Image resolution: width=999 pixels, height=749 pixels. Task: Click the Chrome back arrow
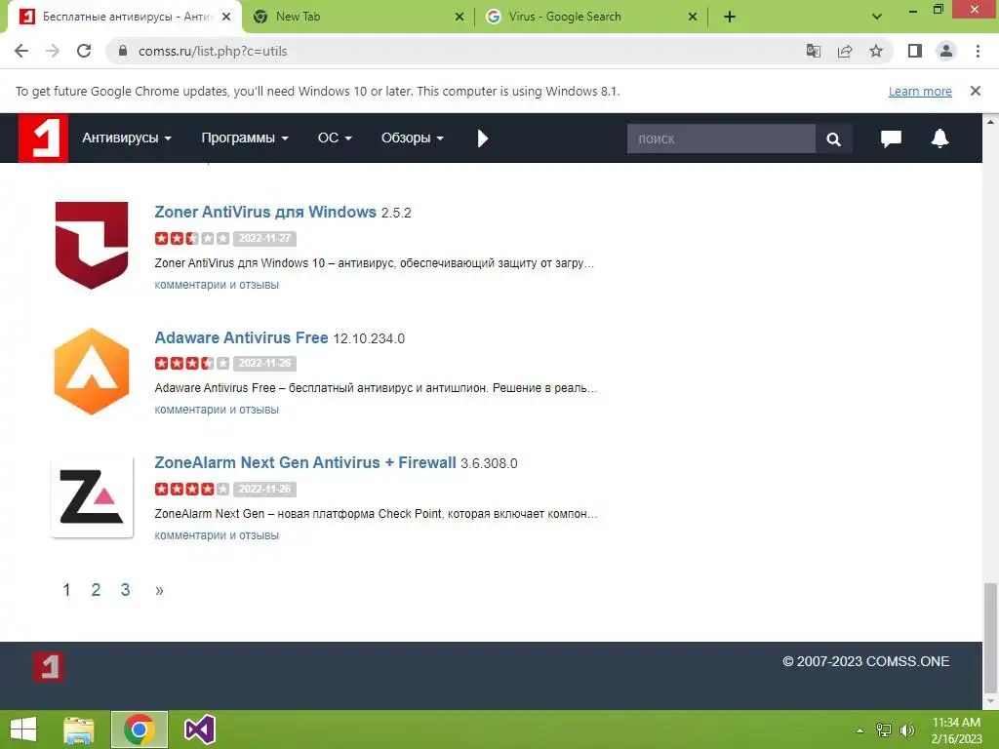tap(21, 51)
